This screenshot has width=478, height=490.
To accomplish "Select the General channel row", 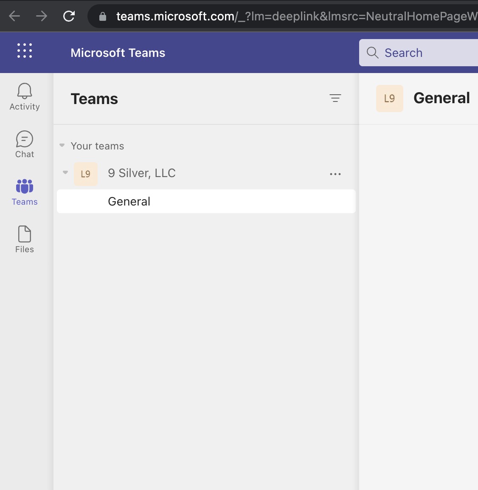I will click(206, 201).
